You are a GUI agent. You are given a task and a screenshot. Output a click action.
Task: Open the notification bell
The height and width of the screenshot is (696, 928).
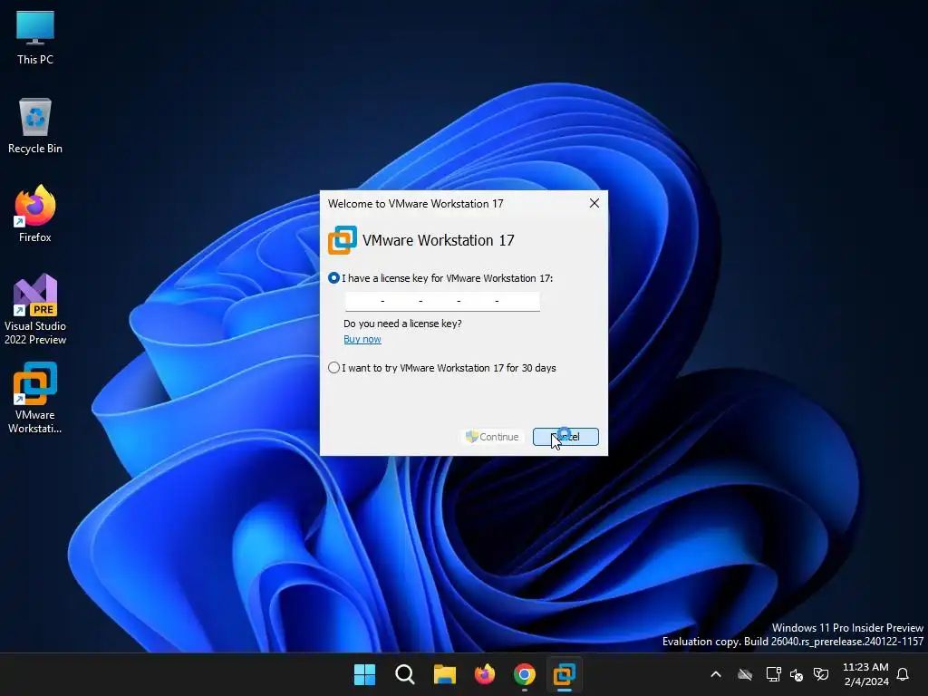903,674
